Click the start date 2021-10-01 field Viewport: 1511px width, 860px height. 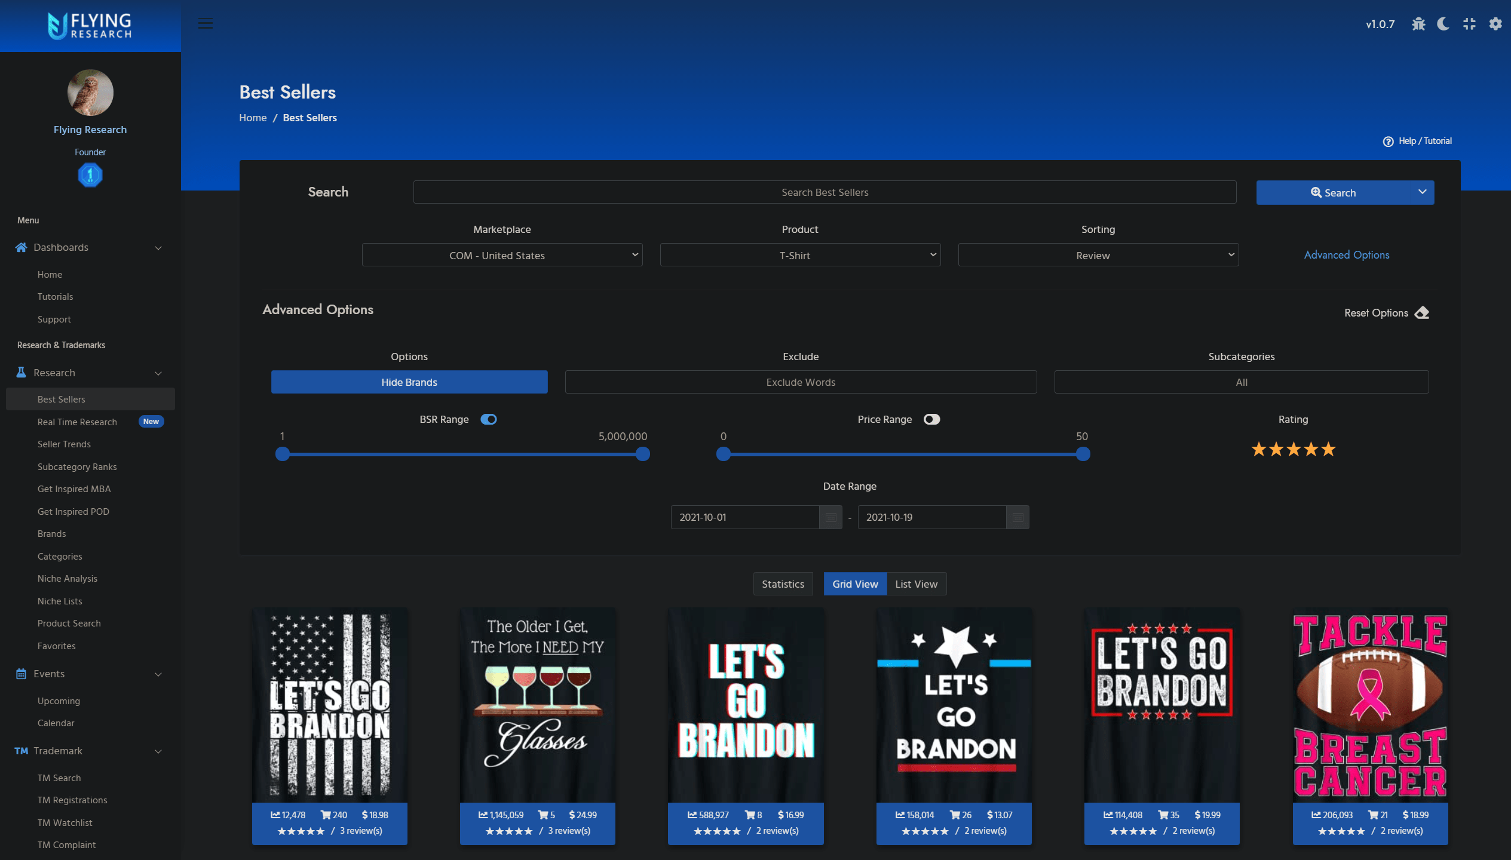coord(744,517)
